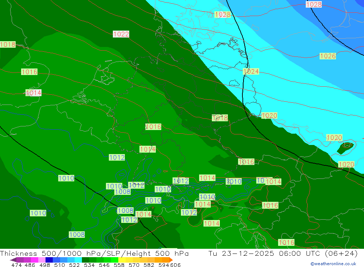This screenshot has height=267, width=364.
Task: Click the purple arrow at legend's left end
Action: [13, 260]
